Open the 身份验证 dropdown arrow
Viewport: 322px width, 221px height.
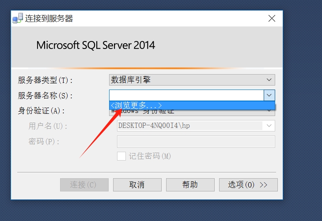pos(269,111)
